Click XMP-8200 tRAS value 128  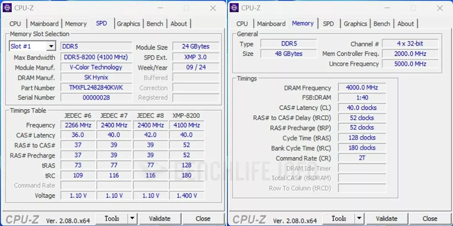(187, 165)
